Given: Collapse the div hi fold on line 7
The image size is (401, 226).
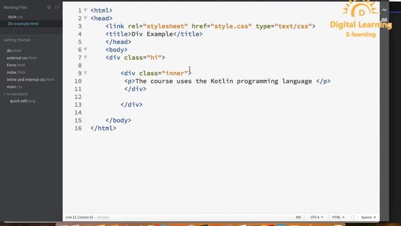Looking at the screenshot, I should coord(85,57).
